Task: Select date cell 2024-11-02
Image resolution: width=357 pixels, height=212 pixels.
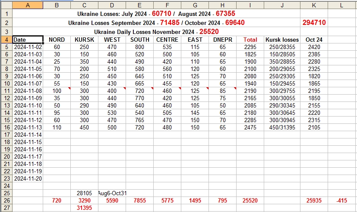Action: tap(28, 47)
